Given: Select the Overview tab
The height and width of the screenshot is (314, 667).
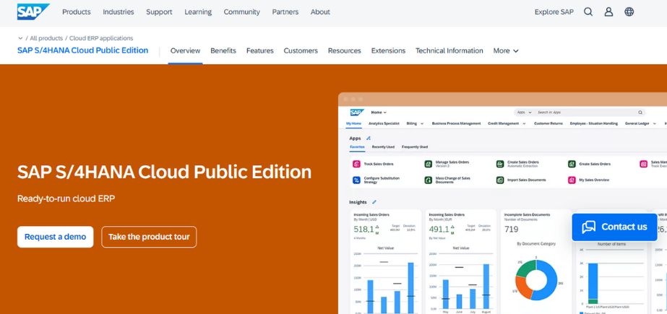Looking at the screenshot, I should coord(185,51).
